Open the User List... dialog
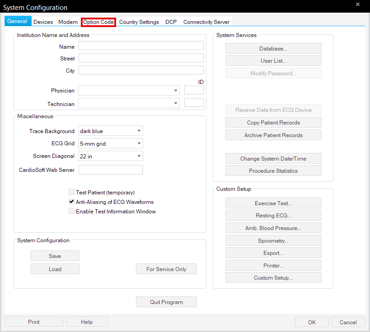The image size is (370, 332). [x=273, y=61]
